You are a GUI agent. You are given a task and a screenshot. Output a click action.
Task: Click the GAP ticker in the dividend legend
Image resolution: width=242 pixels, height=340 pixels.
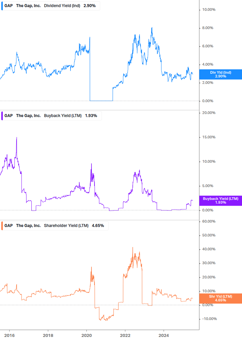point(9,6)
